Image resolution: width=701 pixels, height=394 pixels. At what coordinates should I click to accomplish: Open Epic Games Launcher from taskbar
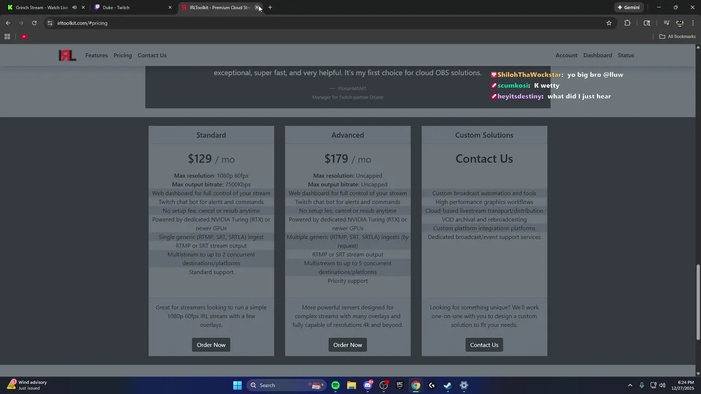(x=400, y=385)
